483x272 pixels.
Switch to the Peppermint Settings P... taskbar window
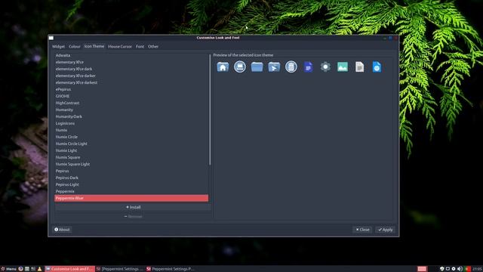[171, 269]
